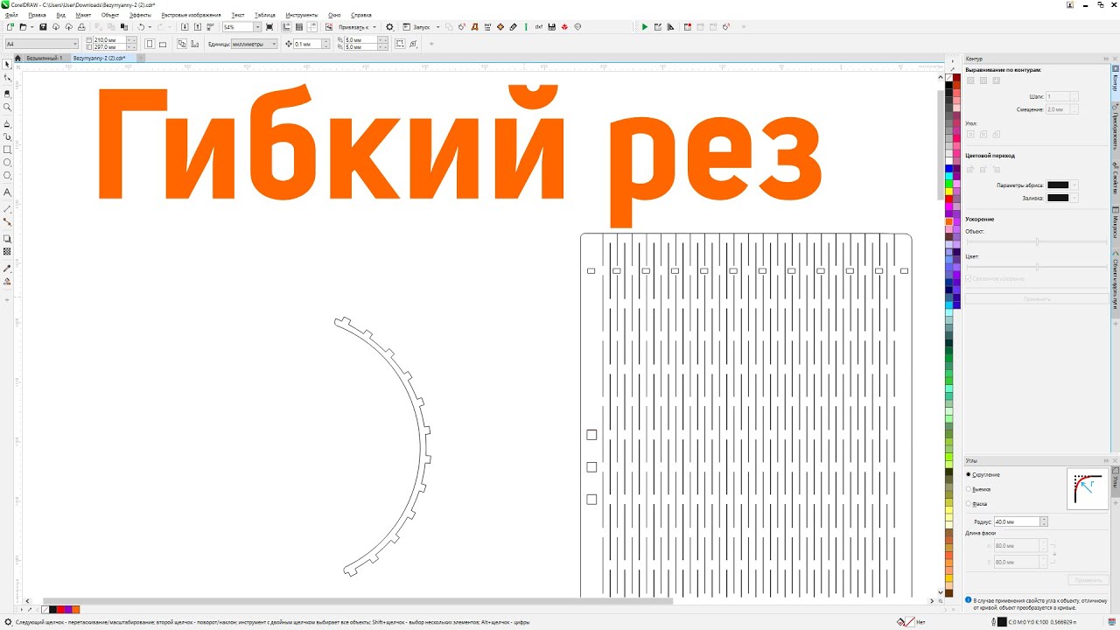Click the Export icon in toolbar
1120x630 pixels.
(x=197, y=27)
